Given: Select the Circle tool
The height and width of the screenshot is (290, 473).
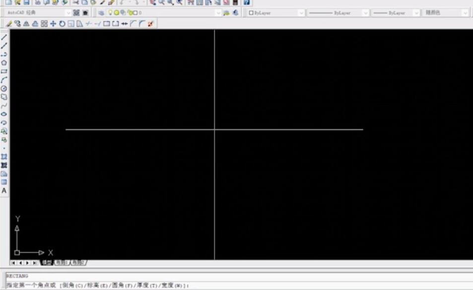Looking at the screenshot, I should (4, 88).
